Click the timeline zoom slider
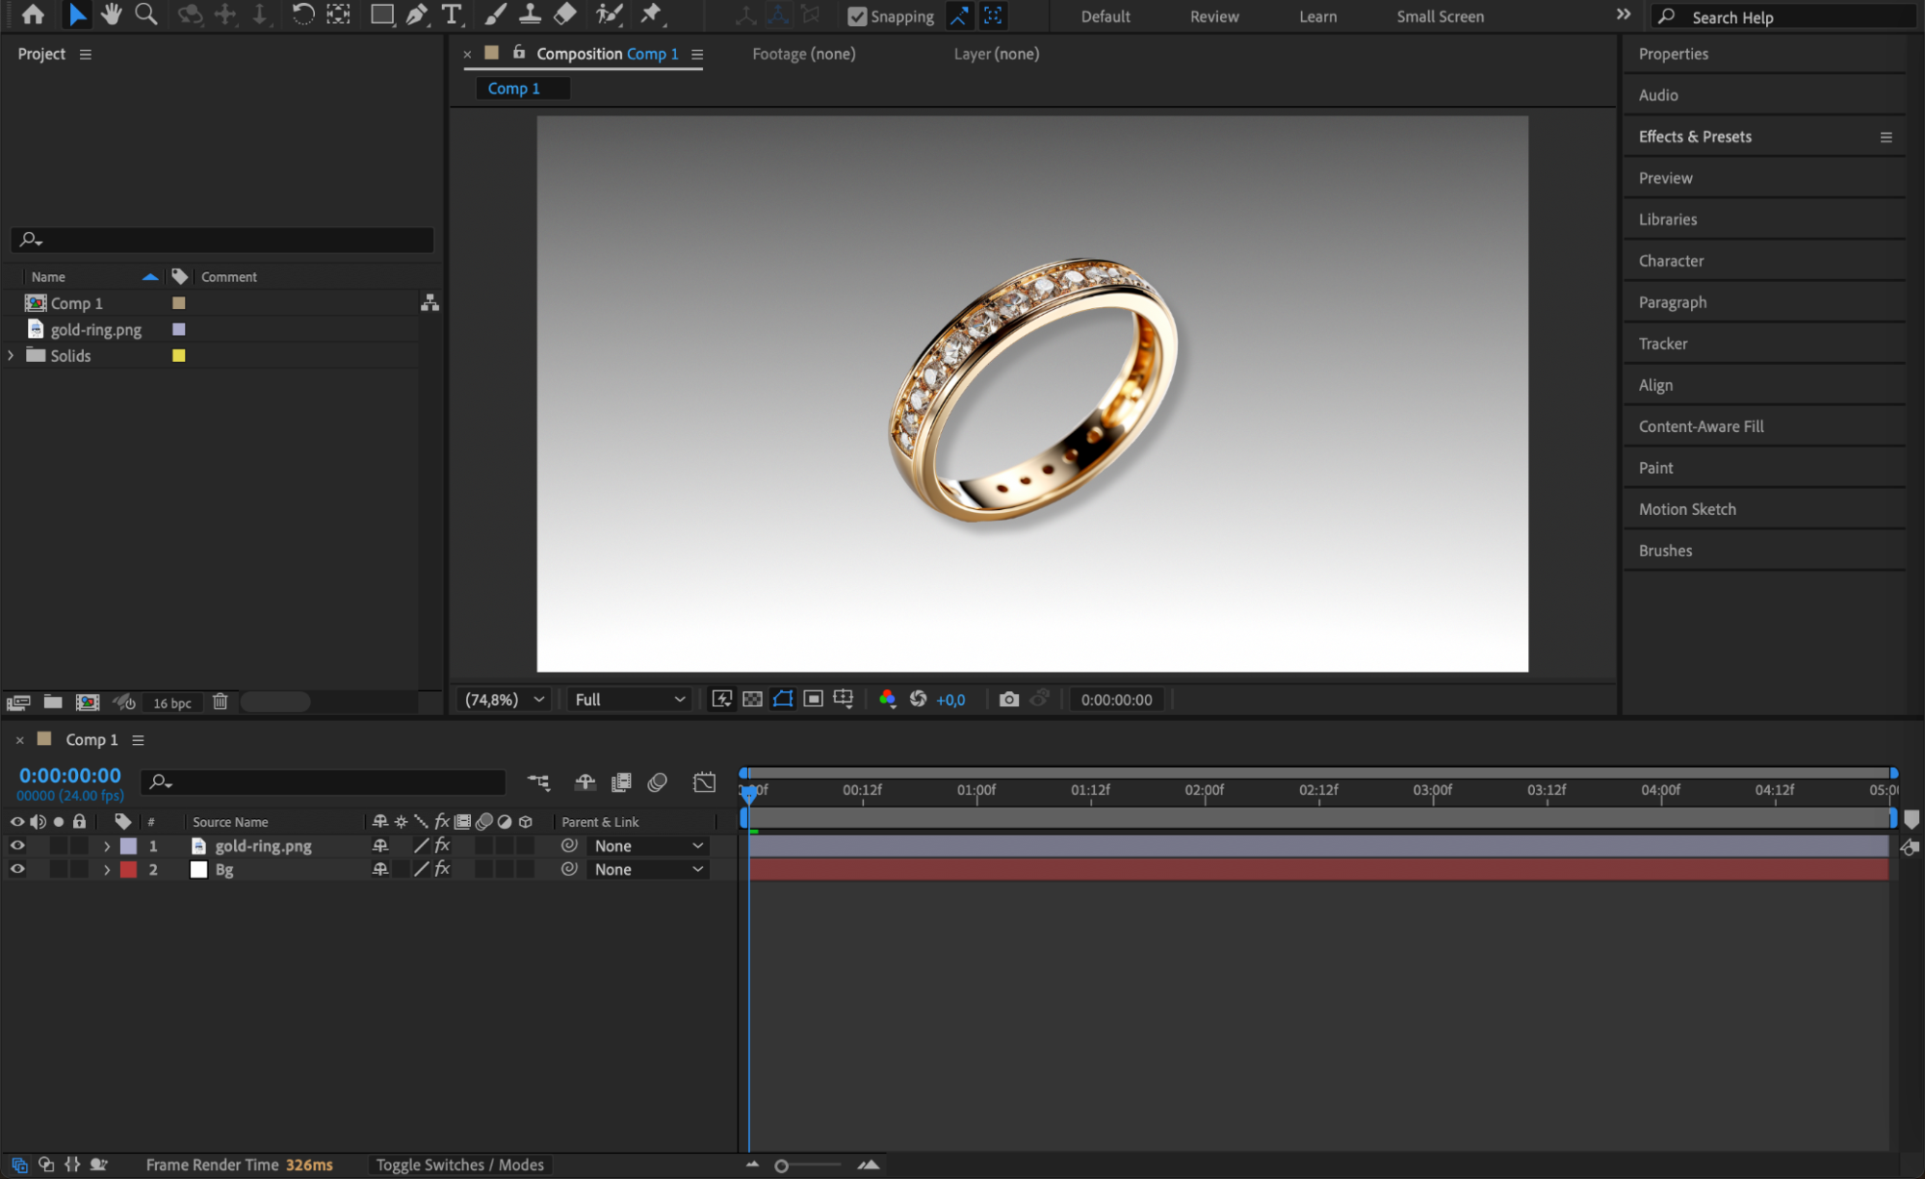 (x=782, y=1166)
